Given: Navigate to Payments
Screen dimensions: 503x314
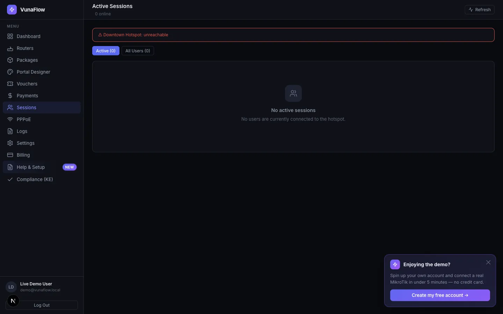Looking at the screenshot, I should [42, 96].
